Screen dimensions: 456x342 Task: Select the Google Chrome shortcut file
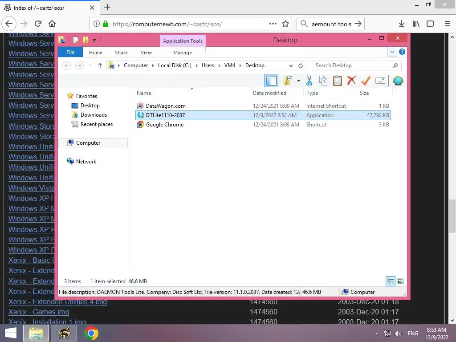point(263,125)
